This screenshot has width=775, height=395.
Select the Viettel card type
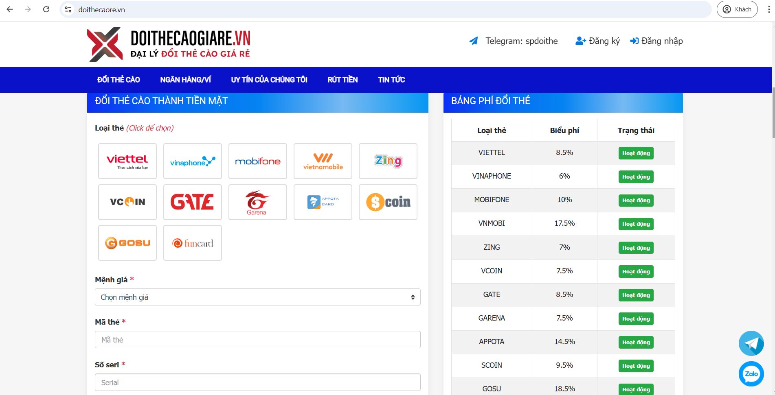pyautogui.click(x=127, y=161)
